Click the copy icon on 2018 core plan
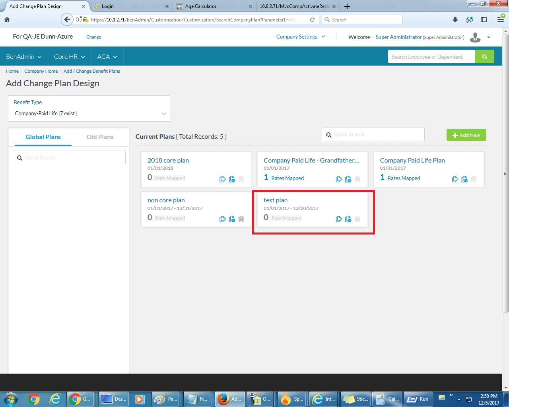The width and height of the screenshot is (540, 407). 222,179
